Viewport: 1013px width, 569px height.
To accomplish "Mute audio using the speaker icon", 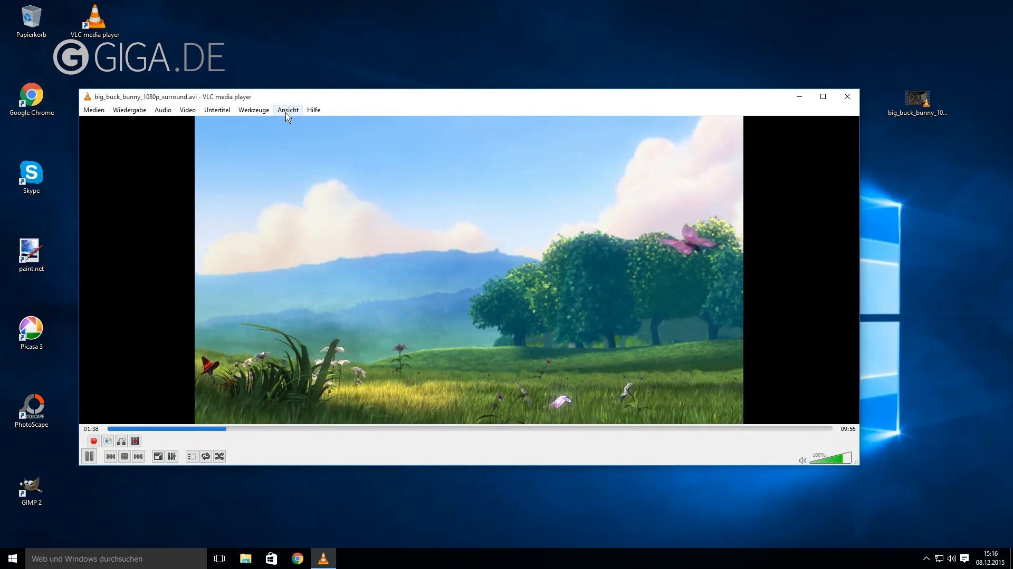I will tap(803, 459).
